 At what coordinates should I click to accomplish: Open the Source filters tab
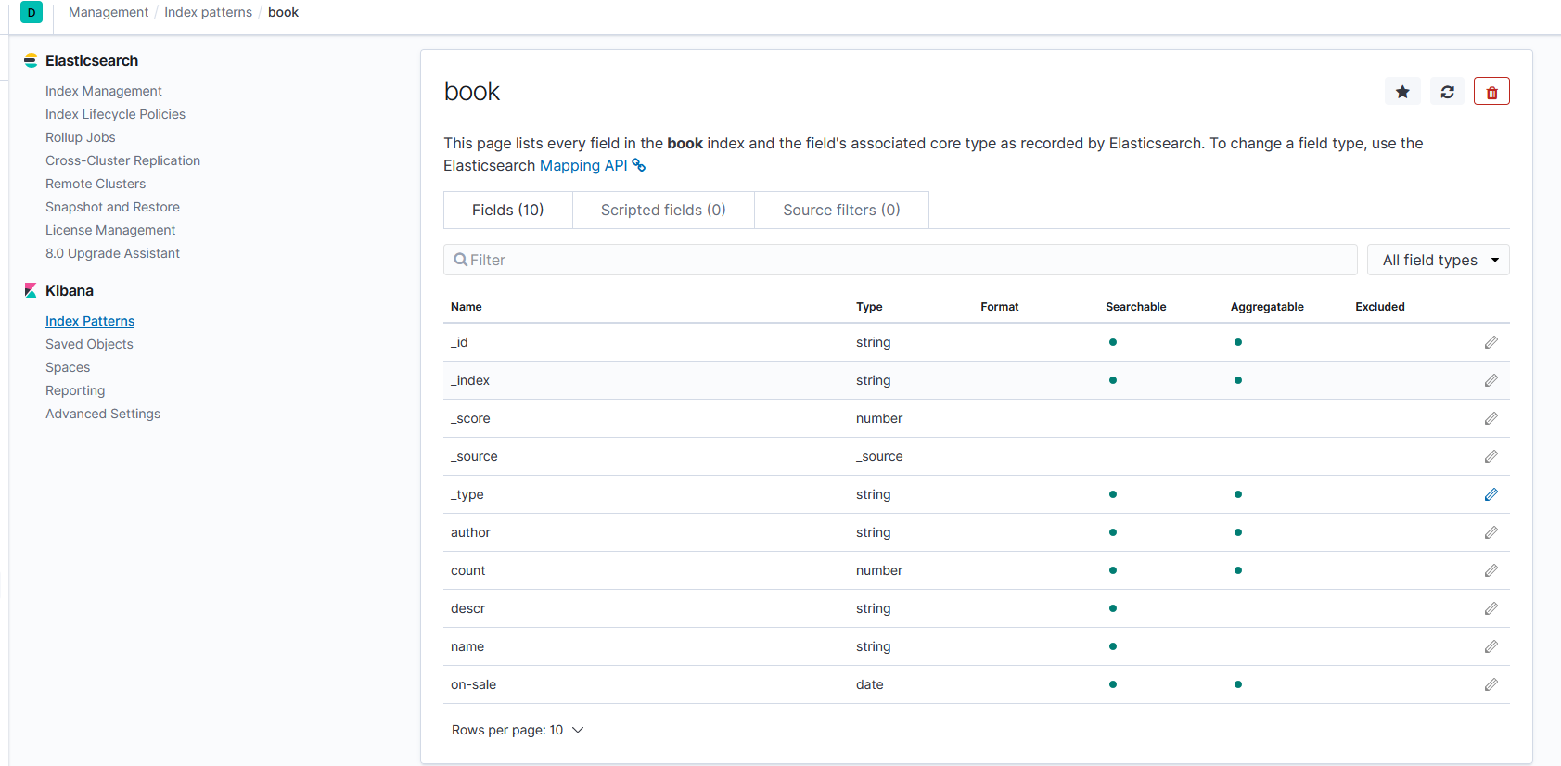pyautogui.click(x=841, y=210)
